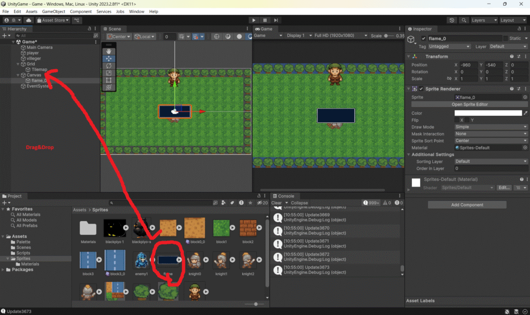
Task: Switch to the Console tab
Action: 283,196
